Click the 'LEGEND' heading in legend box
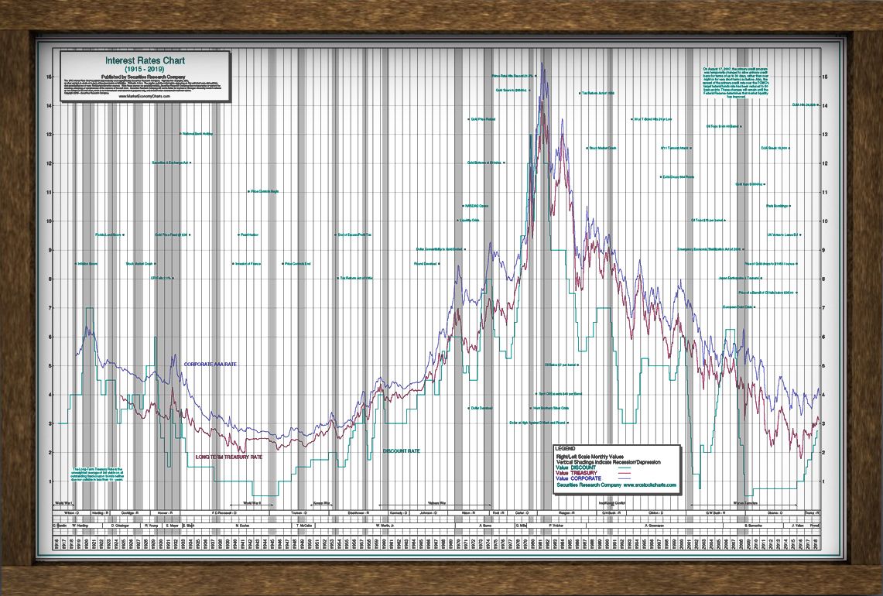Viewport: 883px width, 596px height. click(x=566, y=449)
